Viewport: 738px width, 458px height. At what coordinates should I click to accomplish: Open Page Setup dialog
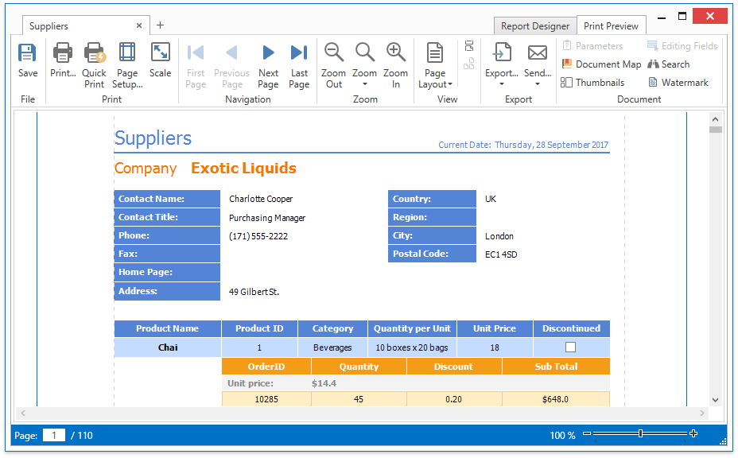127,60
